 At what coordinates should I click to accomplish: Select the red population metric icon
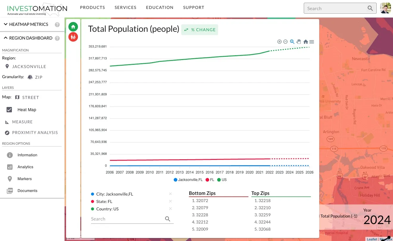[x=73, y=37]
